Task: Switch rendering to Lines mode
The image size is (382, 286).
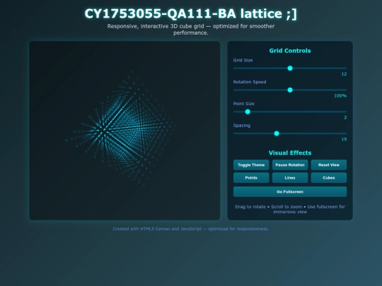Action: click(290, 178)
